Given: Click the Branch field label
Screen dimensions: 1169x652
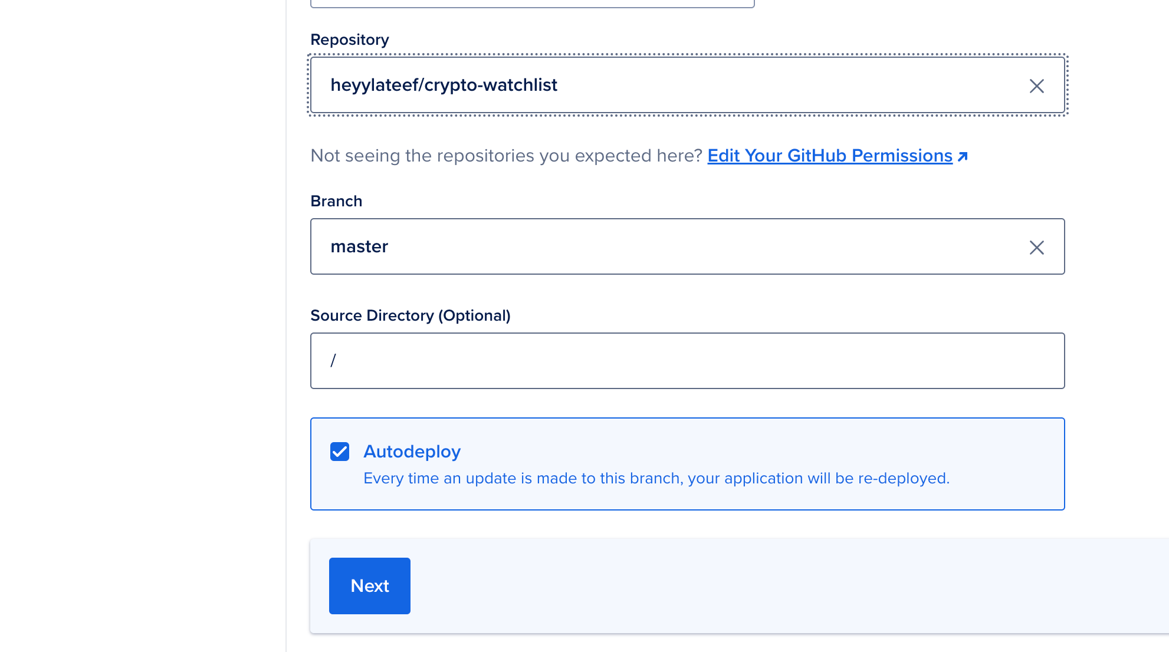Looking at the screenshot, I should [336, 201].
